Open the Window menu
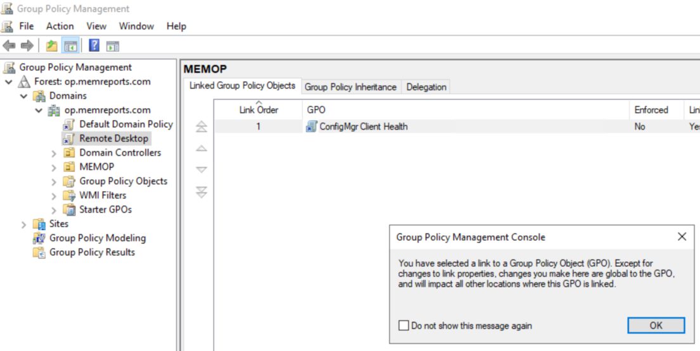 (x=136, y=27)
